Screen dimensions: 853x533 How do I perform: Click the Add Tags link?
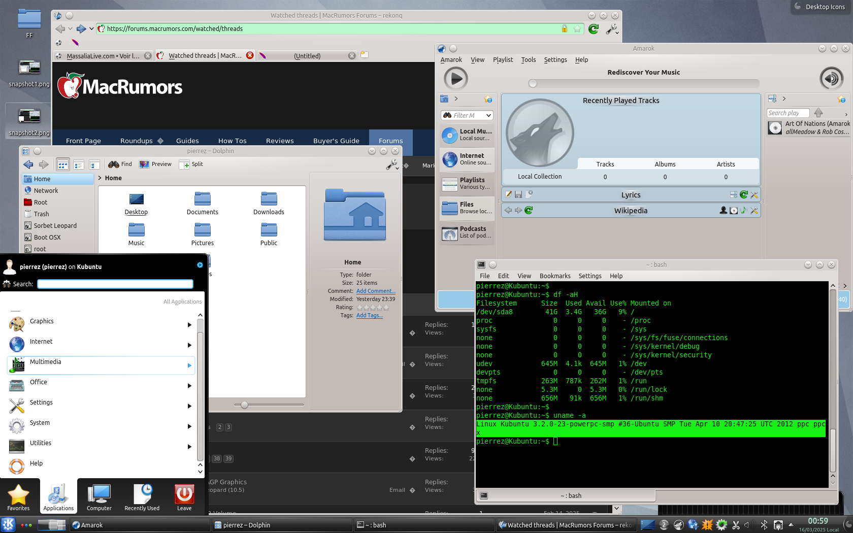(369, 316)
